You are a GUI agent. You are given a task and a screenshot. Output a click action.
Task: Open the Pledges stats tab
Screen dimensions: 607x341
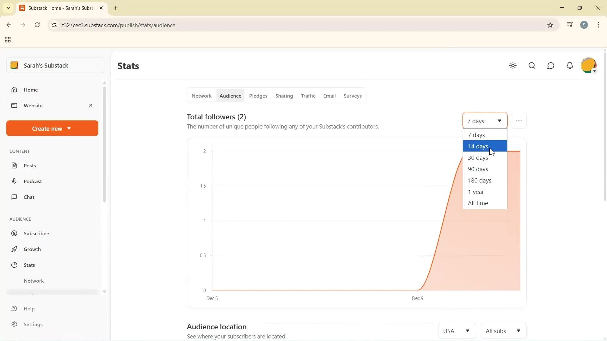(258, 96)
